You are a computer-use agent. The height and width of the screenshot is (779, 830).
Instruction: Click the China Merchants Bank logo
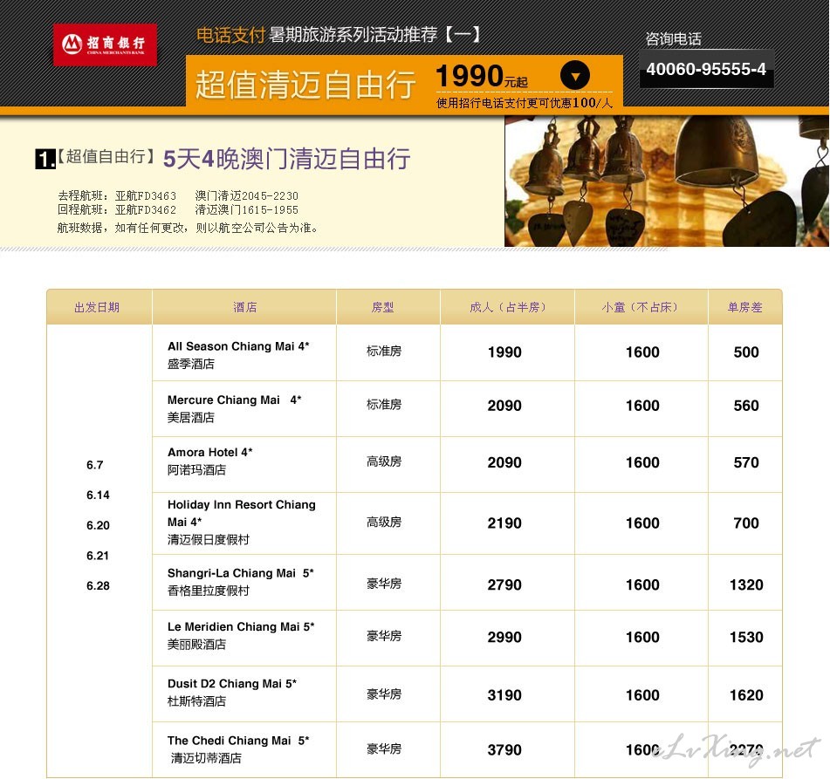point(105,45)
